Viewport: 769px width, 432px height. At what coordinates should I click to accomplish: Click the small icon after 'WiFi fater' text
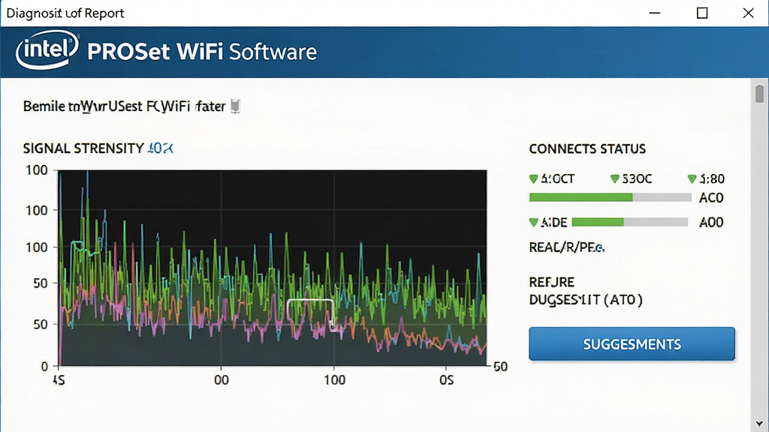(235, 106)
